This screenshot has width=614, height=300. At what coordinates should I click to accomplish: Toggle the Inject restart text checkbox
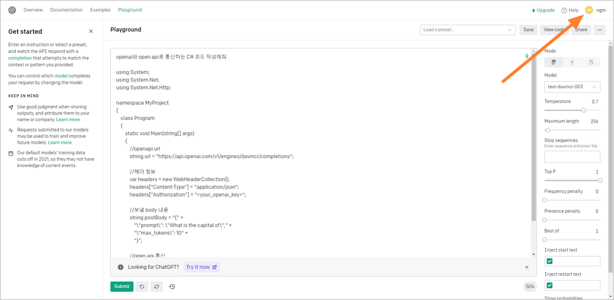(x=550, y=285)
